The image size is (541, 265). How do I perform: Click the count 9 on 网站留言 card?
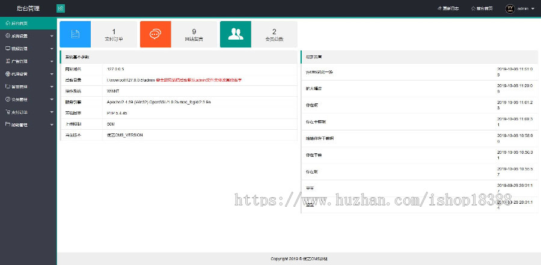194,32
